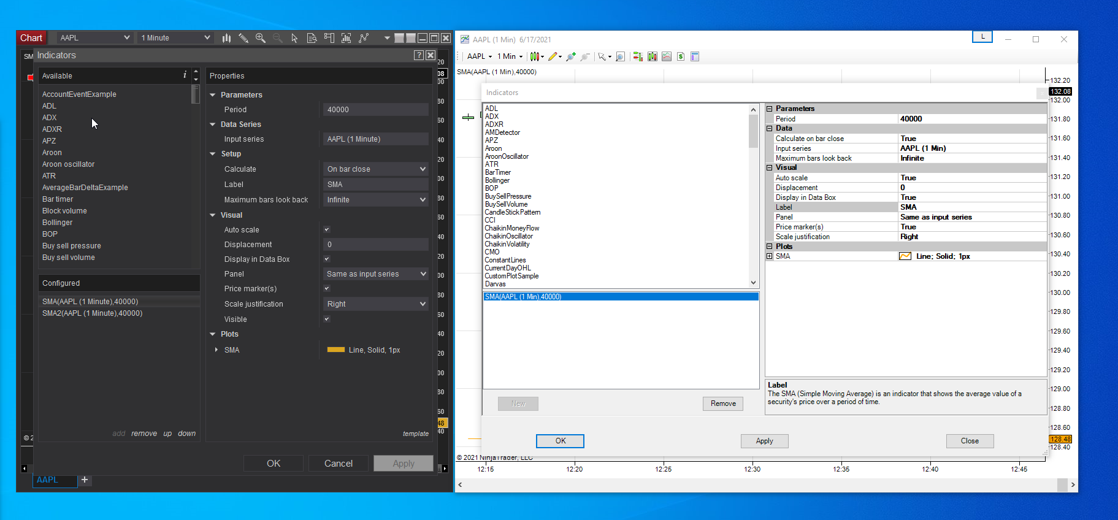Collapse the Data group in light property grid

coord(770,129)
